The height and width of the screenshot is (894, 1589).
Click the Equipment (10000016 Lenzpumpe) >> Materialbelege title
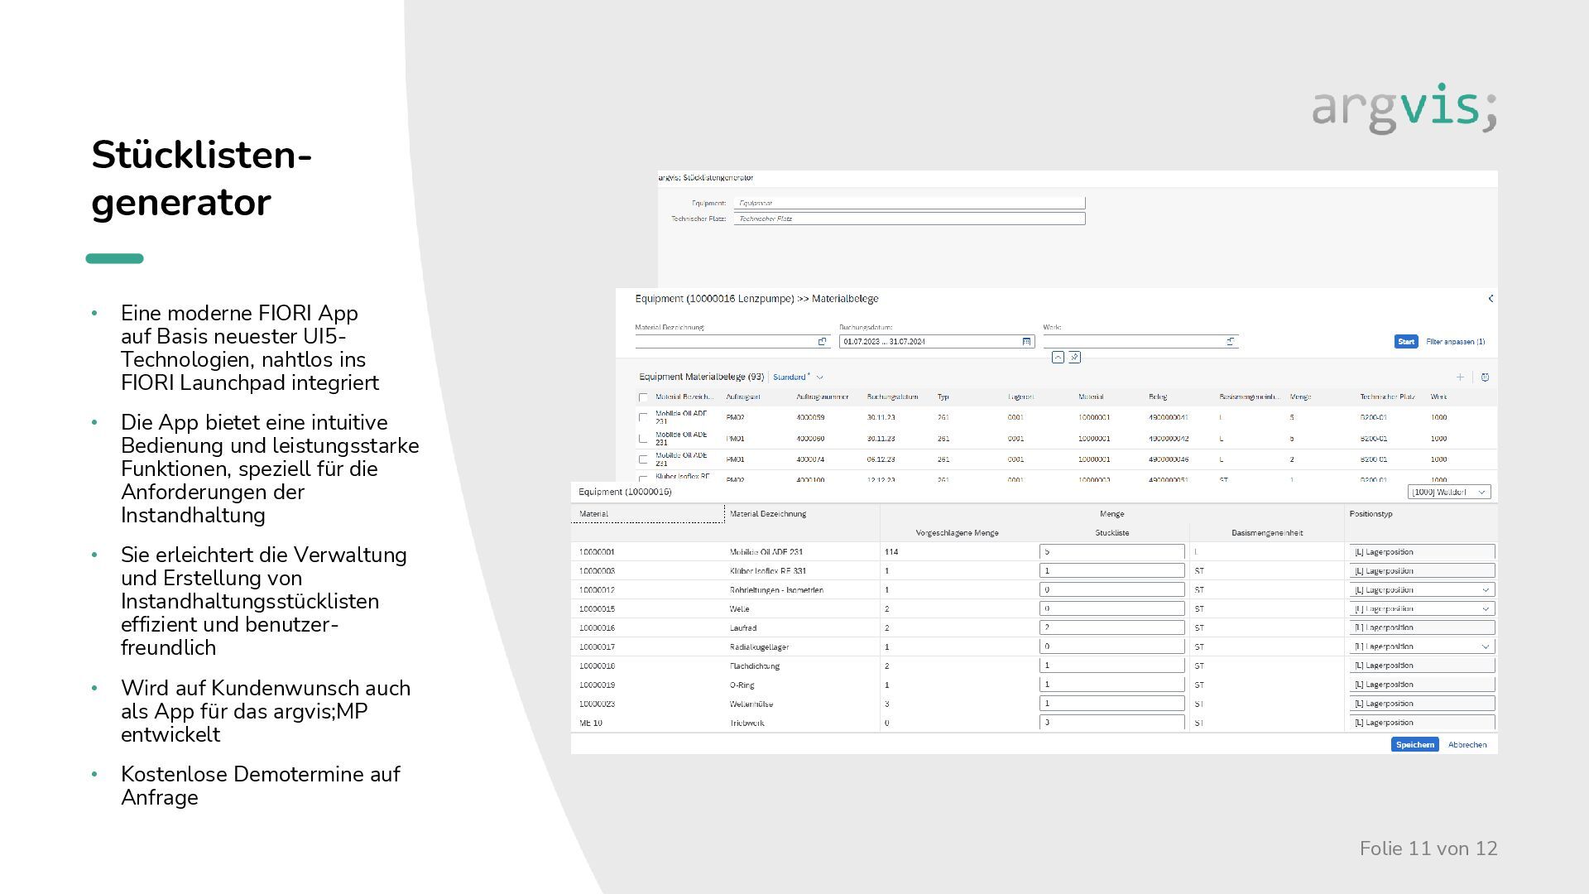coord(756,299)
